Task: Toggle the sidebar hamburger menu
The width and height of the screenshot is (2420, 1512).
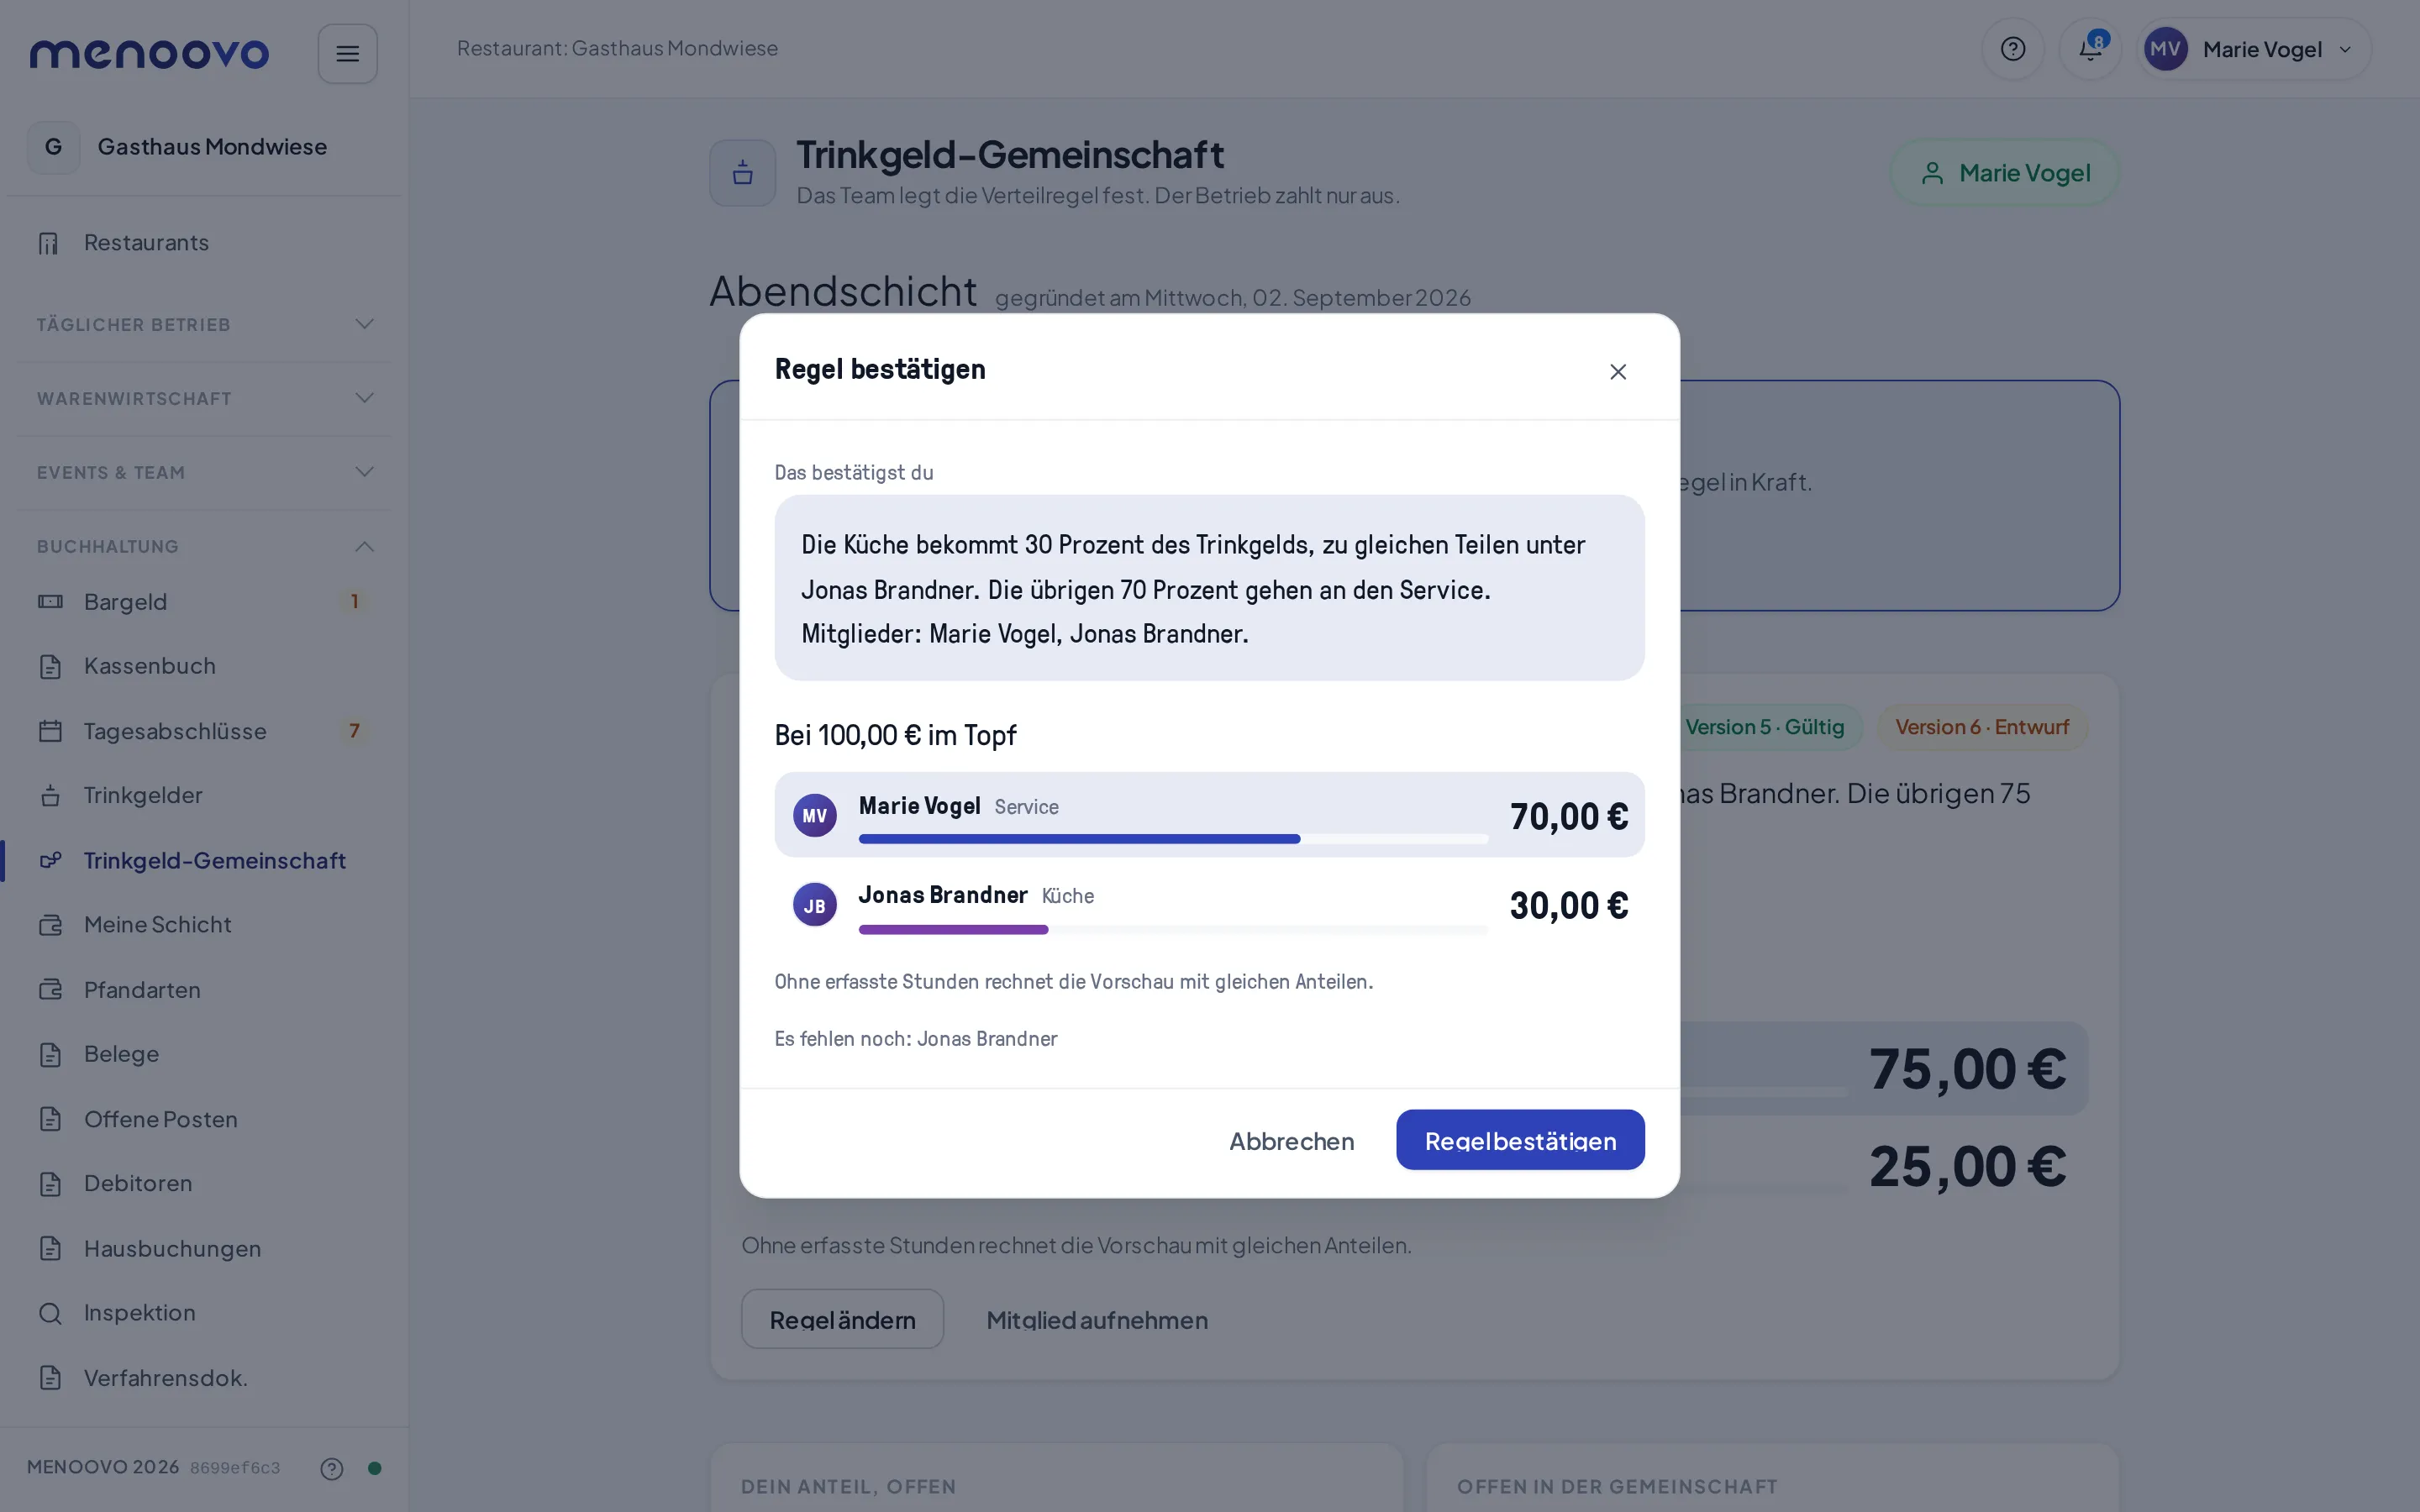Action: coord(347,54)
